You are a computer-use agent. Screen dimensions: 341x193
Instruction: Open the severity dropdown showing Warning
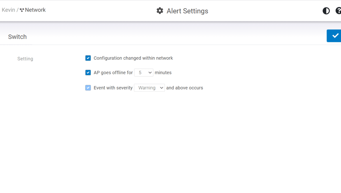pos(150,88)
